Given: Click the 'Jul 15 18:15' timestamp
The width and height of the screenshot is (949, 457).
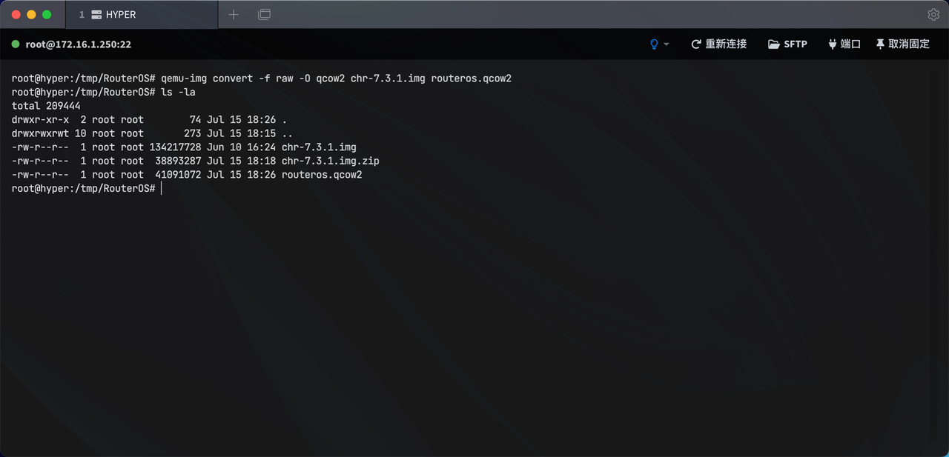Looking at the screenshot, I should (242, 133).
